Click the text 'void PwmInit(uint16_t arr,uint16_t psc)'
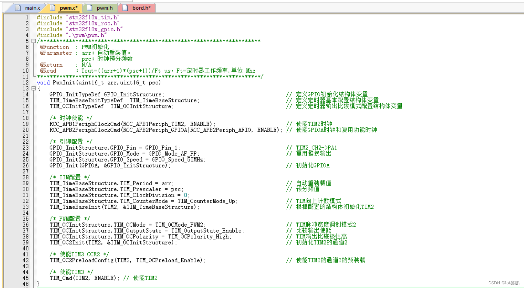This screenshot has width=524, height=288. [99, 83]
